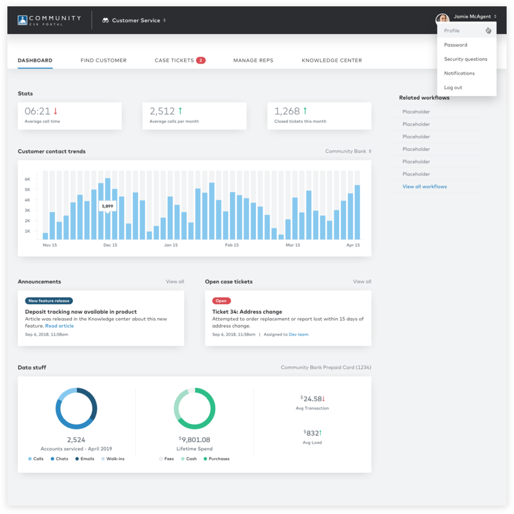Click the View all workflows link
514x514 pixels.
[424, 186]
